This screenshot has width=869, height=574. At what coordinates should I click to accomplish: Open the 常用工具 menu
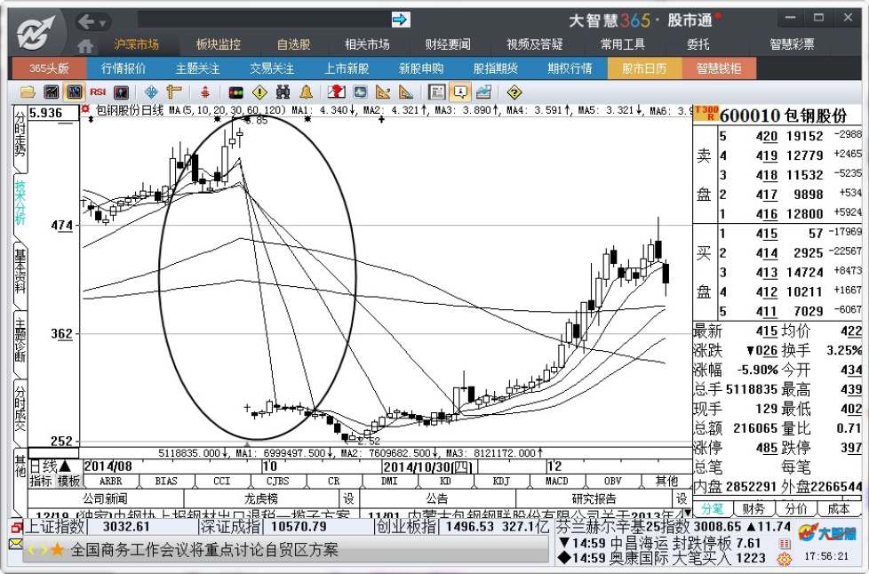(x=622, y=44)
